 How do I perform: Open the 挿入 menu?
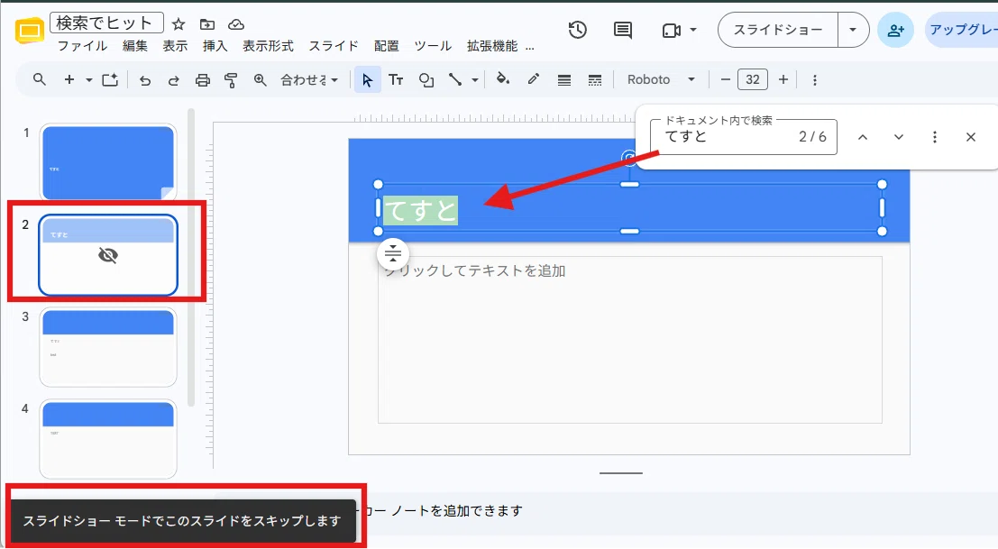pyautogui.click(x=215, y=46)
